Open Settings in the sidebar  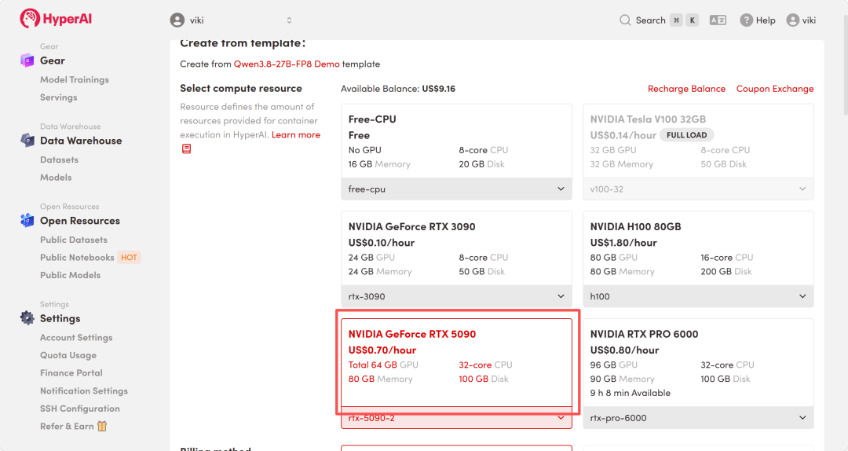coord(60,318)
